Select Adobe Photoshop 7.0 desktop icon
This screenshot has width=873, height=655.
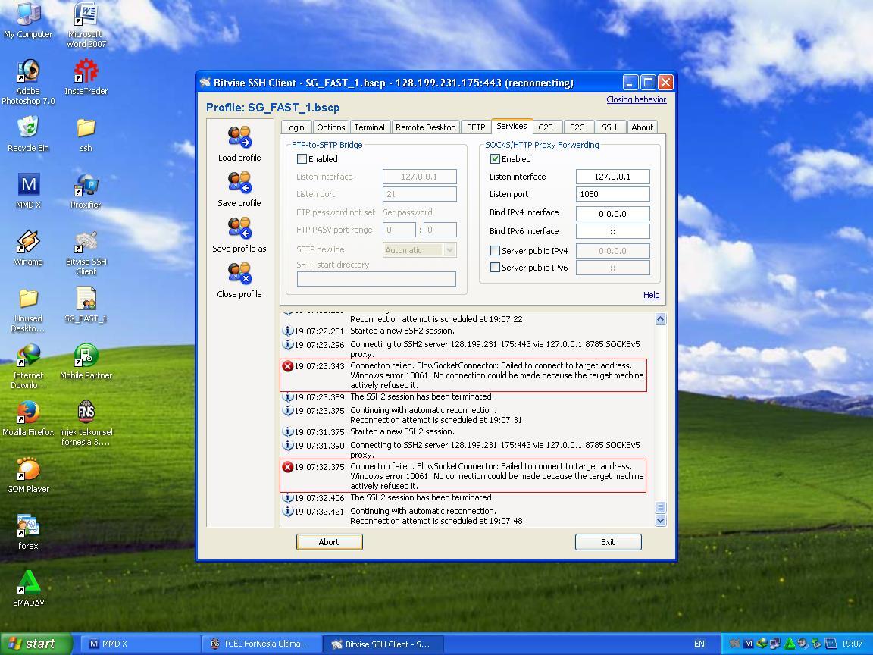point(28,82)
